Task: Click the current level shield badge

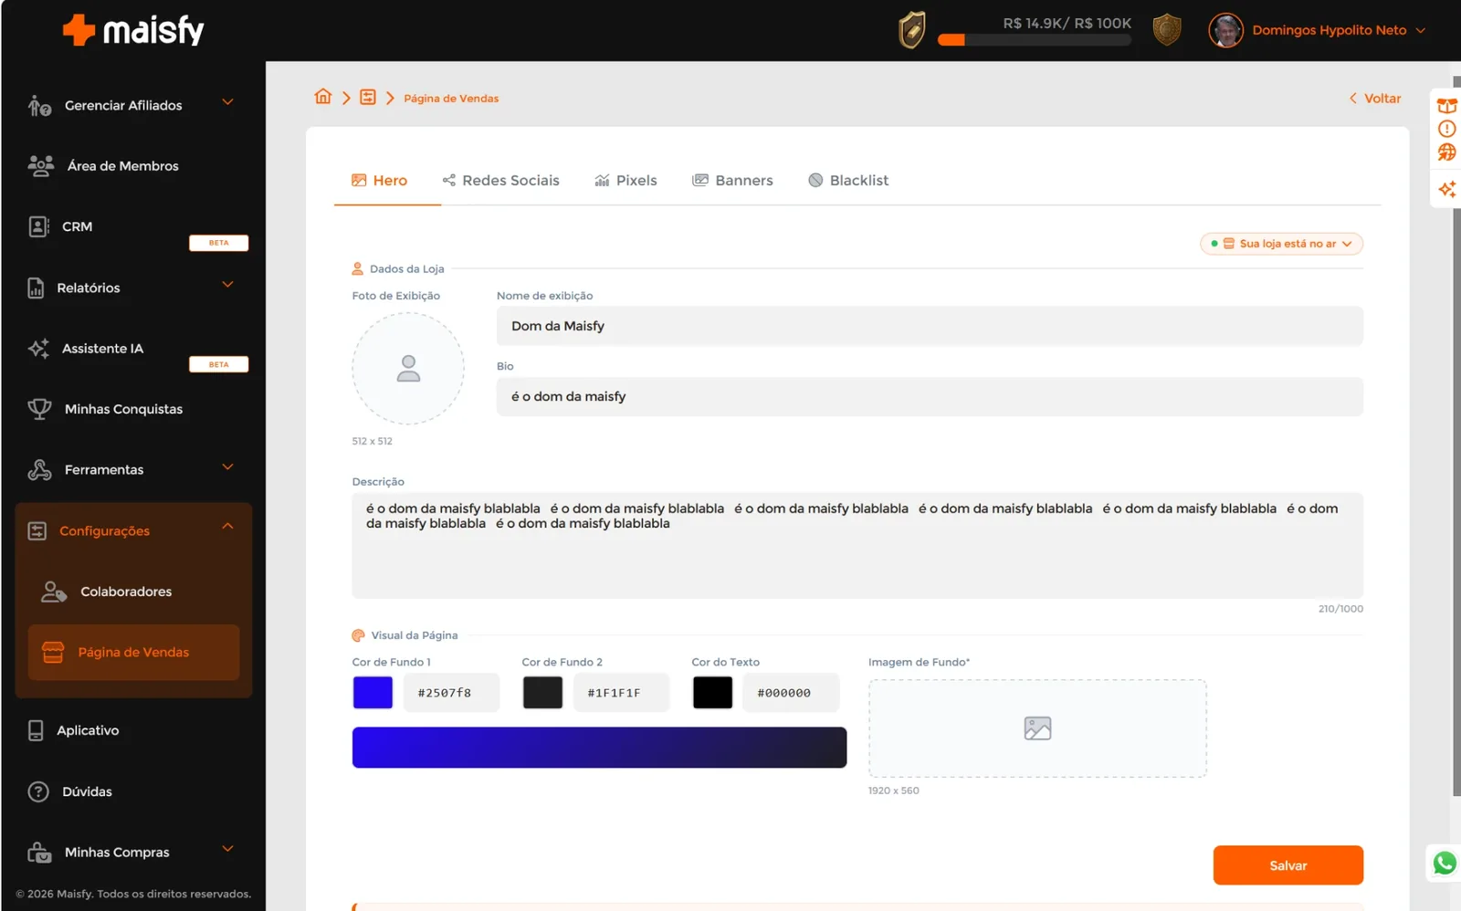Action: point(912,30)
